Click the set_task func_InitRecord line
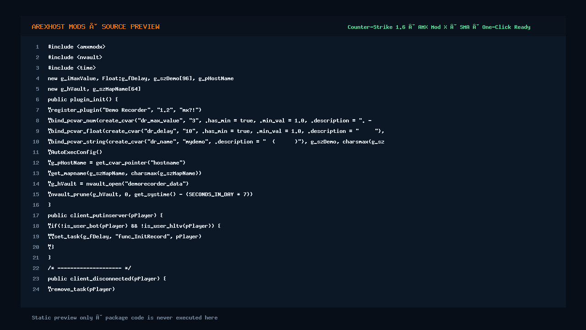 click(125, 236)
